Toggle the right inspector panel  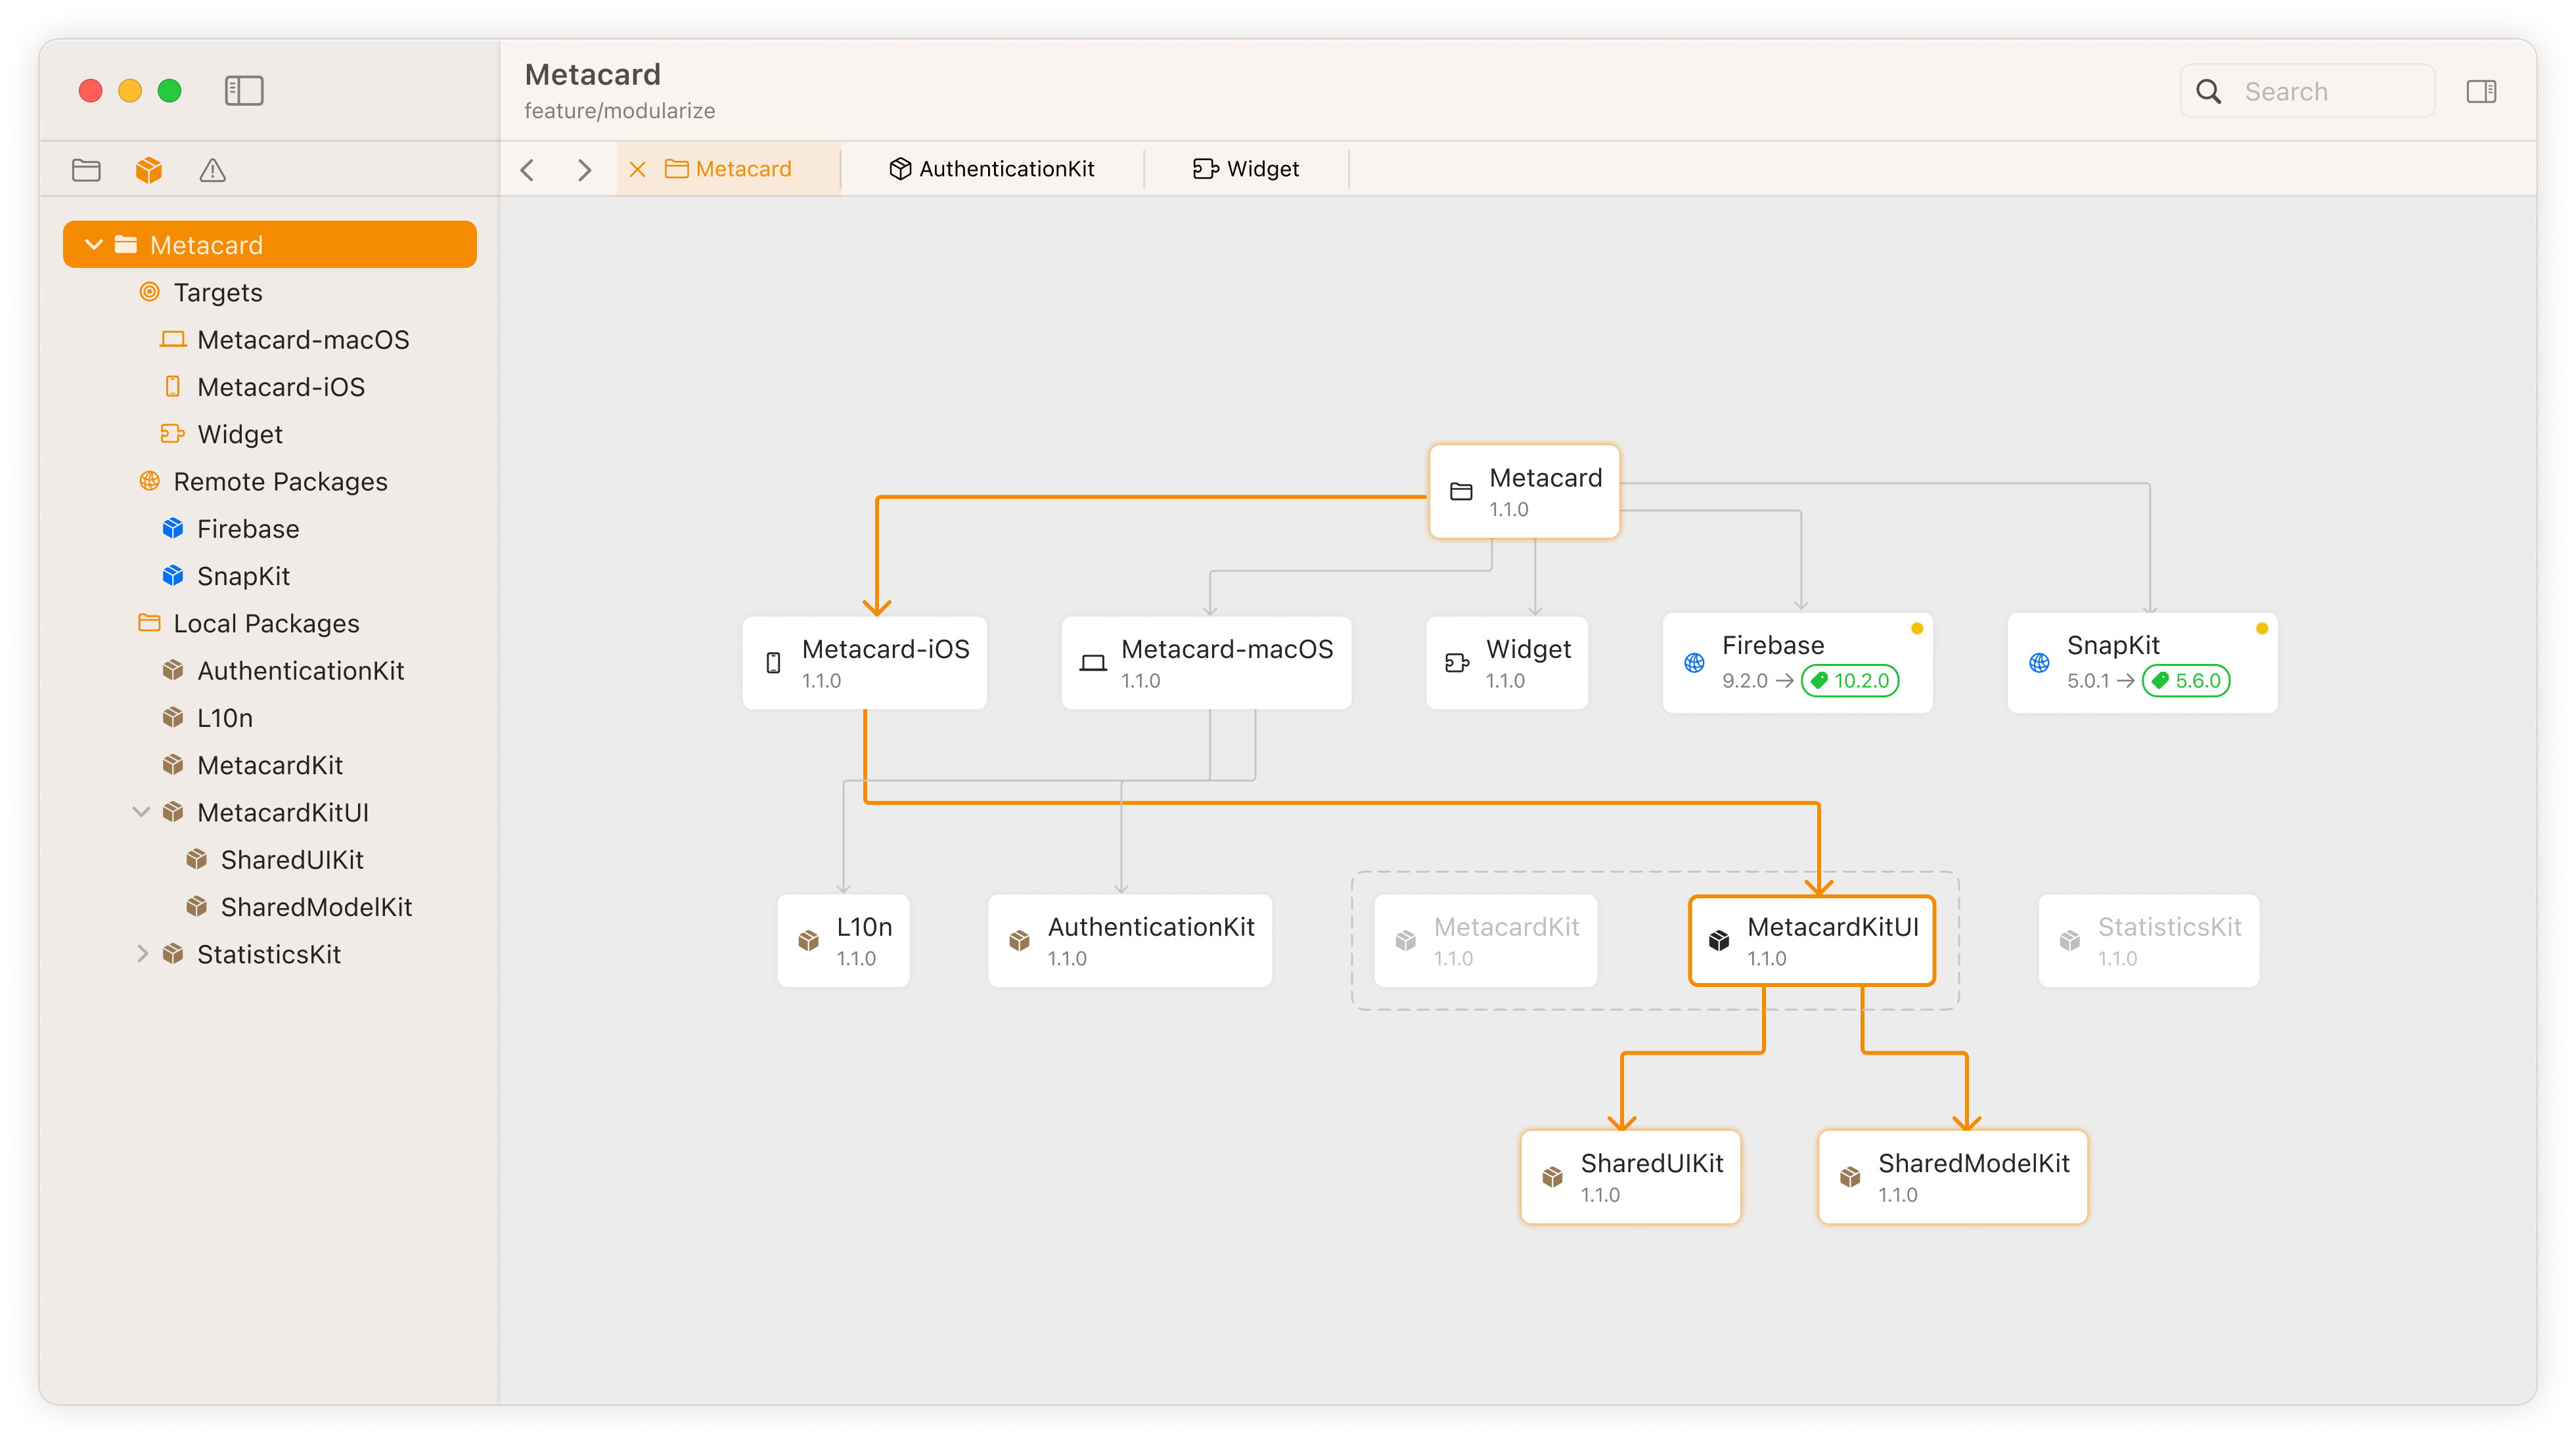coord(2481,92)
